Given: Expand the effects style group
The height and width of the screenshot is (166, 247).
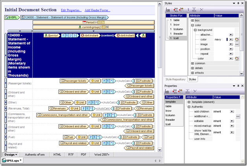Looking at the screenshot, I should tap(192, 73).
